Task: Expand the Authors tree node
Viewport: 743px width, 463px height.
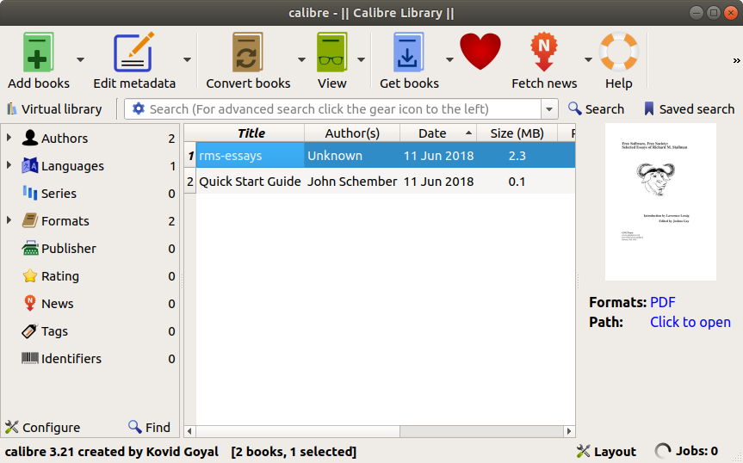Action: (9, 138)
